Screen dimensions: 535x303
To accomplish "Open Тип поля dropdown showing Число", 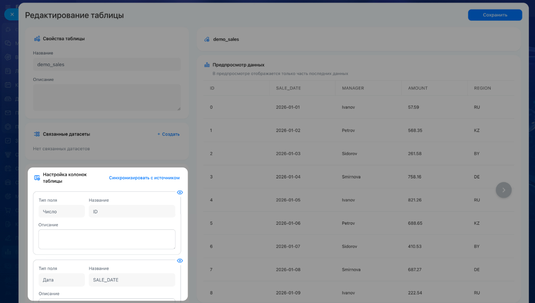I will pyautogui.click(x=61, y=212).
